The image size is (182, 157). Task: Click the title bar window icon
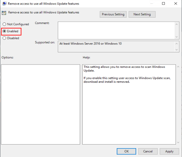[x=4, y=4]
